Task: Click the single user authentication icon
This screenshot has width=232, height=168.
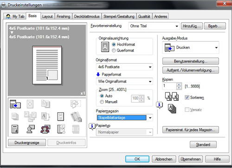Action: point(31,129)
